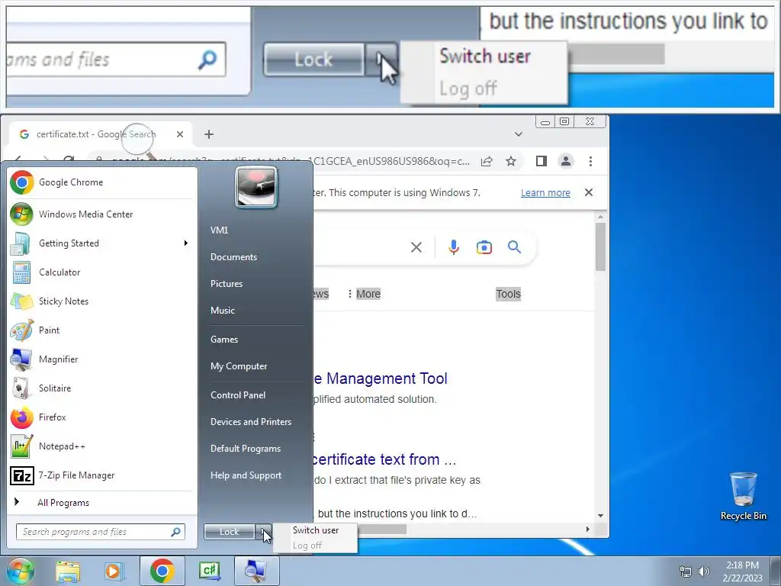Launch Paint from Start menu
781x586 pixels.
pos(101,330)
